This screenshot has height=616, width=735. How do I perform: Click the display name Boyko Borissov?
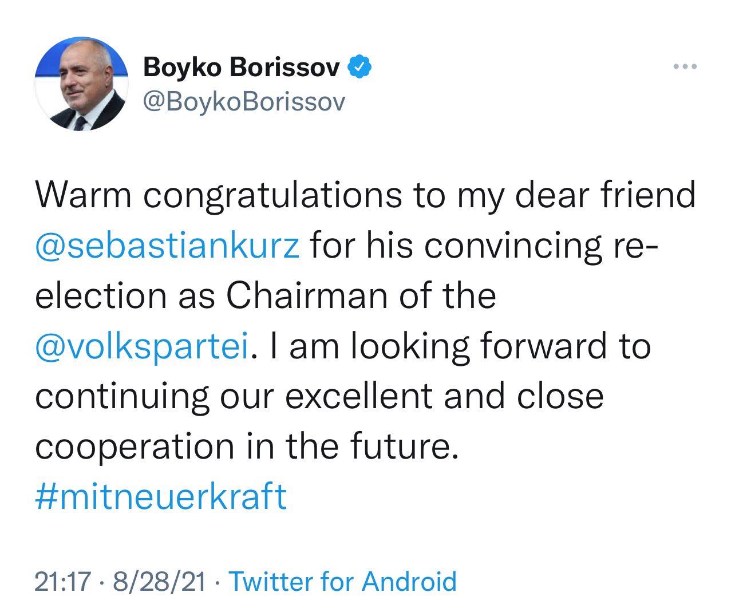click(242, 68)
